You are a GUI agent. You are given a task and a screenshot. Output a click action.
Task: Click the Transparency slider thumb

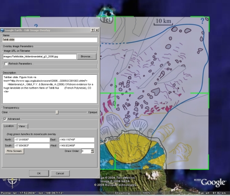(x=57, y=112)
